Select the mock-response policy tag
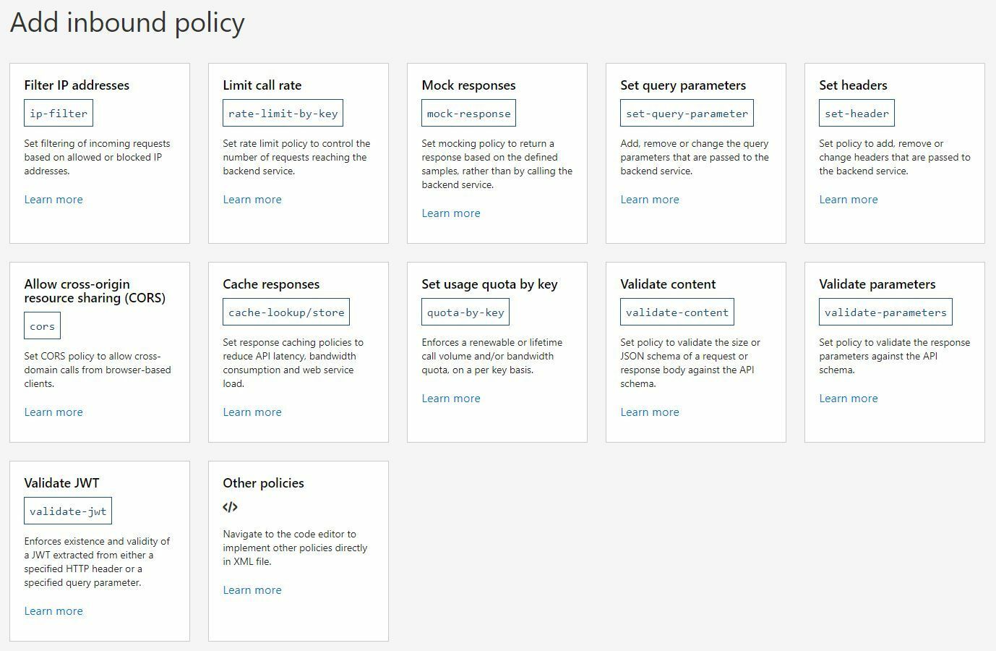 [468, 113]
